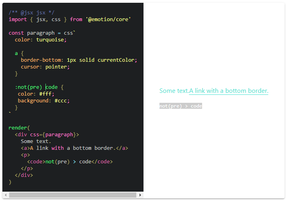The height and width of the screenshot is (202, 289).
Task: Click the ':not(pre) code {' selector line
Action: (39, 87)
